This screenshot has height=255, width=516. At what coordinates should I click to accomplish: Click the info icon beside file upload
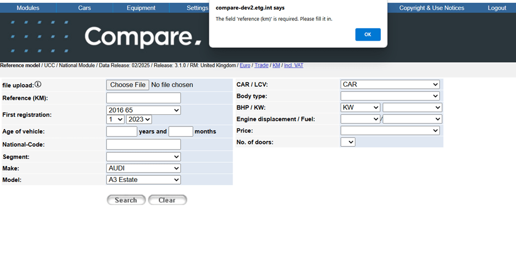click(x=38, y=85)
